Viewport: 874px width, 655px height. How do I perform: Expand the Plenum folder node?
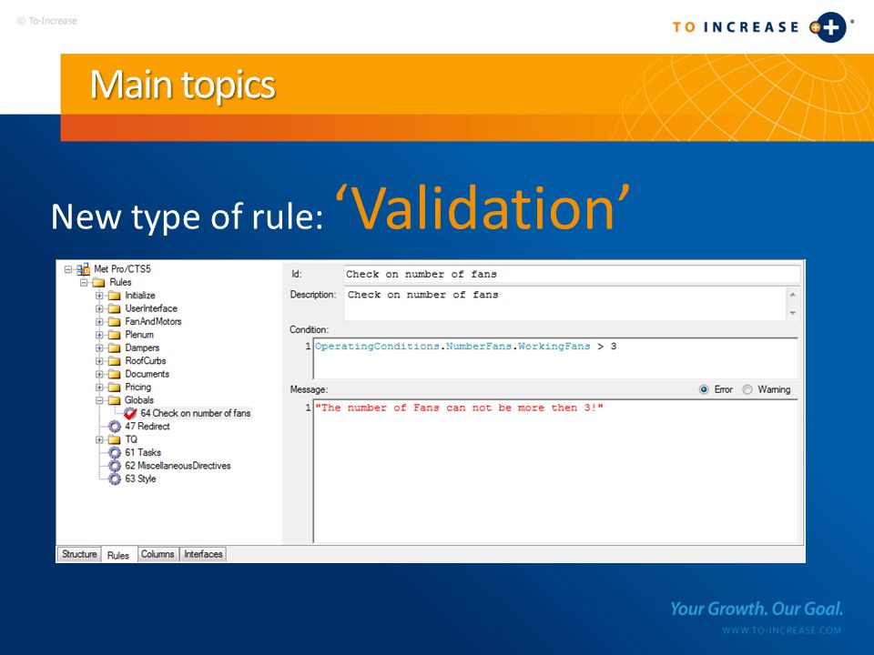[x=99, y=335]
